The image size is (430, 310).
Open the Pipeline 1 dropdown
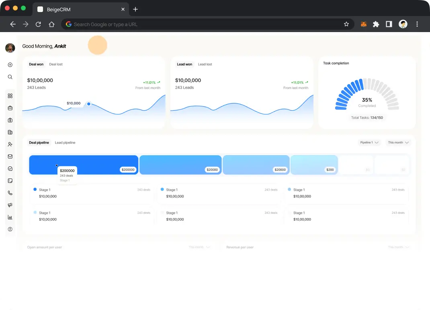[369, 142]
